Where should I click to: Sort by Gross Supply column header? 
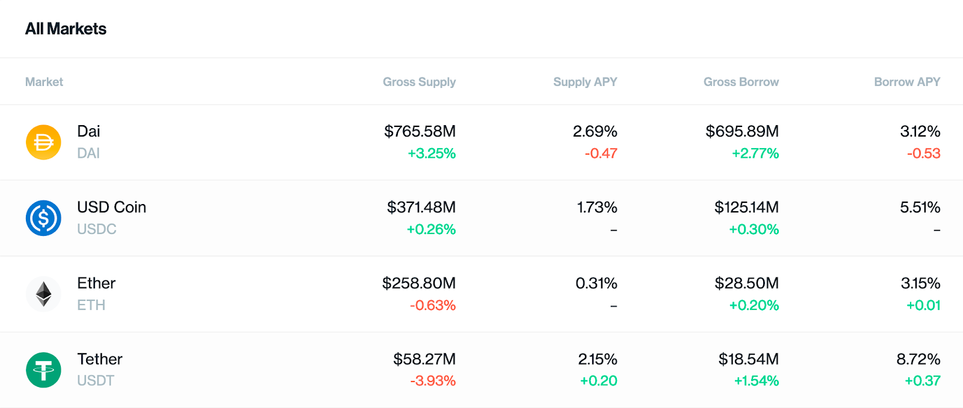point(419,82)
